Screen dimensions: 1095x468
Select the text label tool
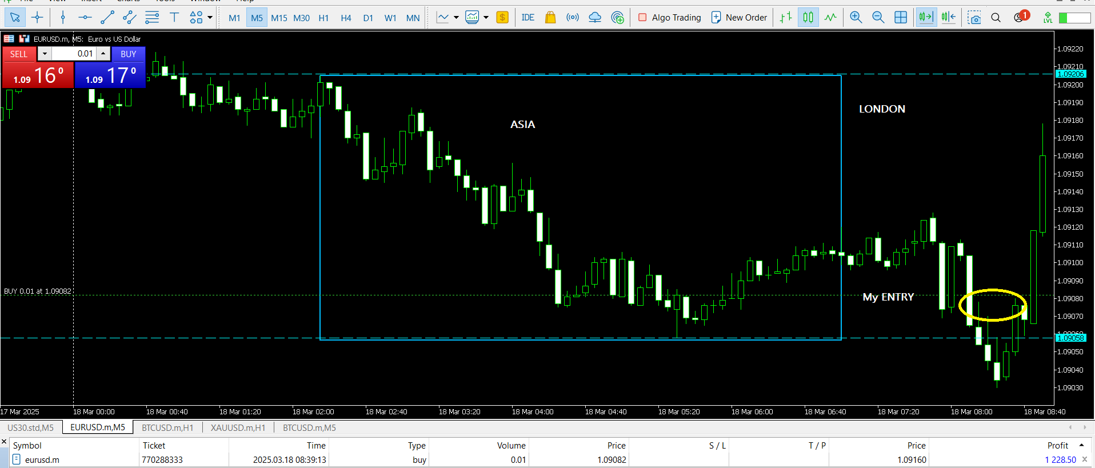point(174,18)
